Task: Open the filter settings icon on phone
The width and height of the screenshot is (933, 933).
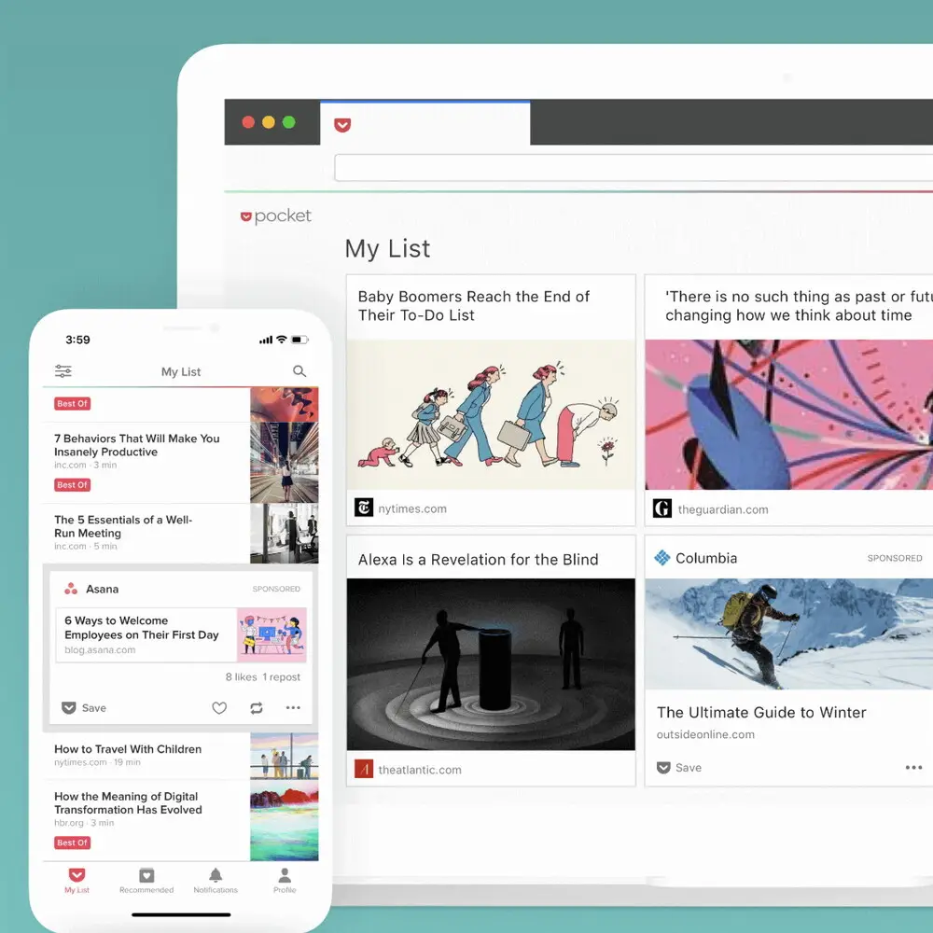Action: point(63,371)
